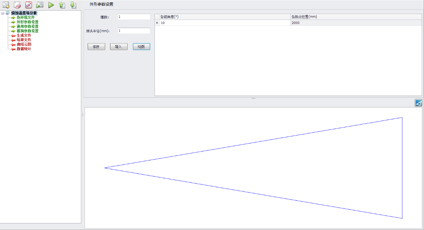Collapse the 烧蚀温度场分析 tree root
This screenshot has width=424, height=230.
(x=3, y=13)
